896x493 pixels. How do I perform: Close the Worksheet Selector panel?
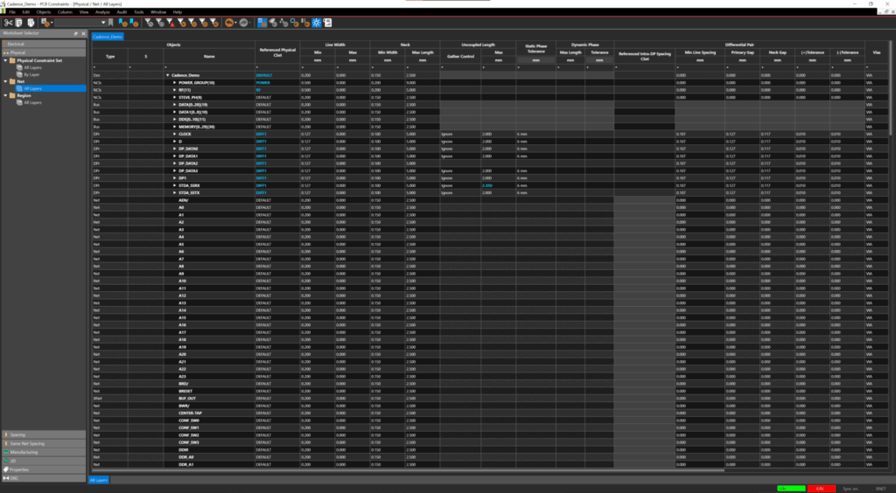coord(83,34)
